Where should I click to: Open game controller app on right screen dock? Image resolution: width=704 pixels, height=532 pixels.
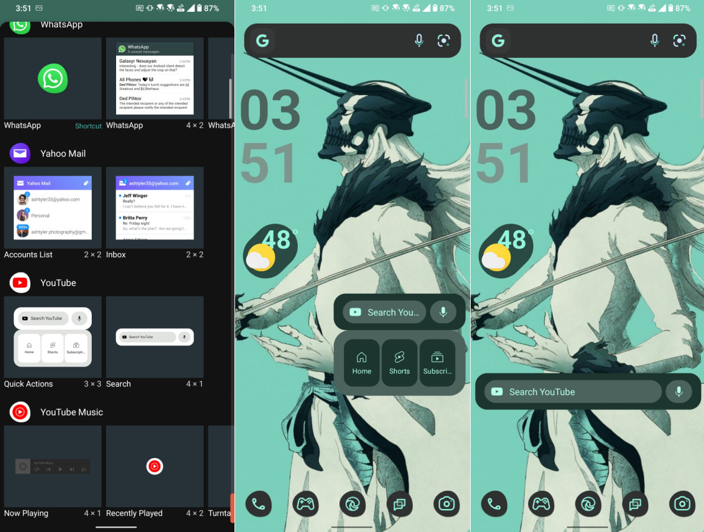541,504
